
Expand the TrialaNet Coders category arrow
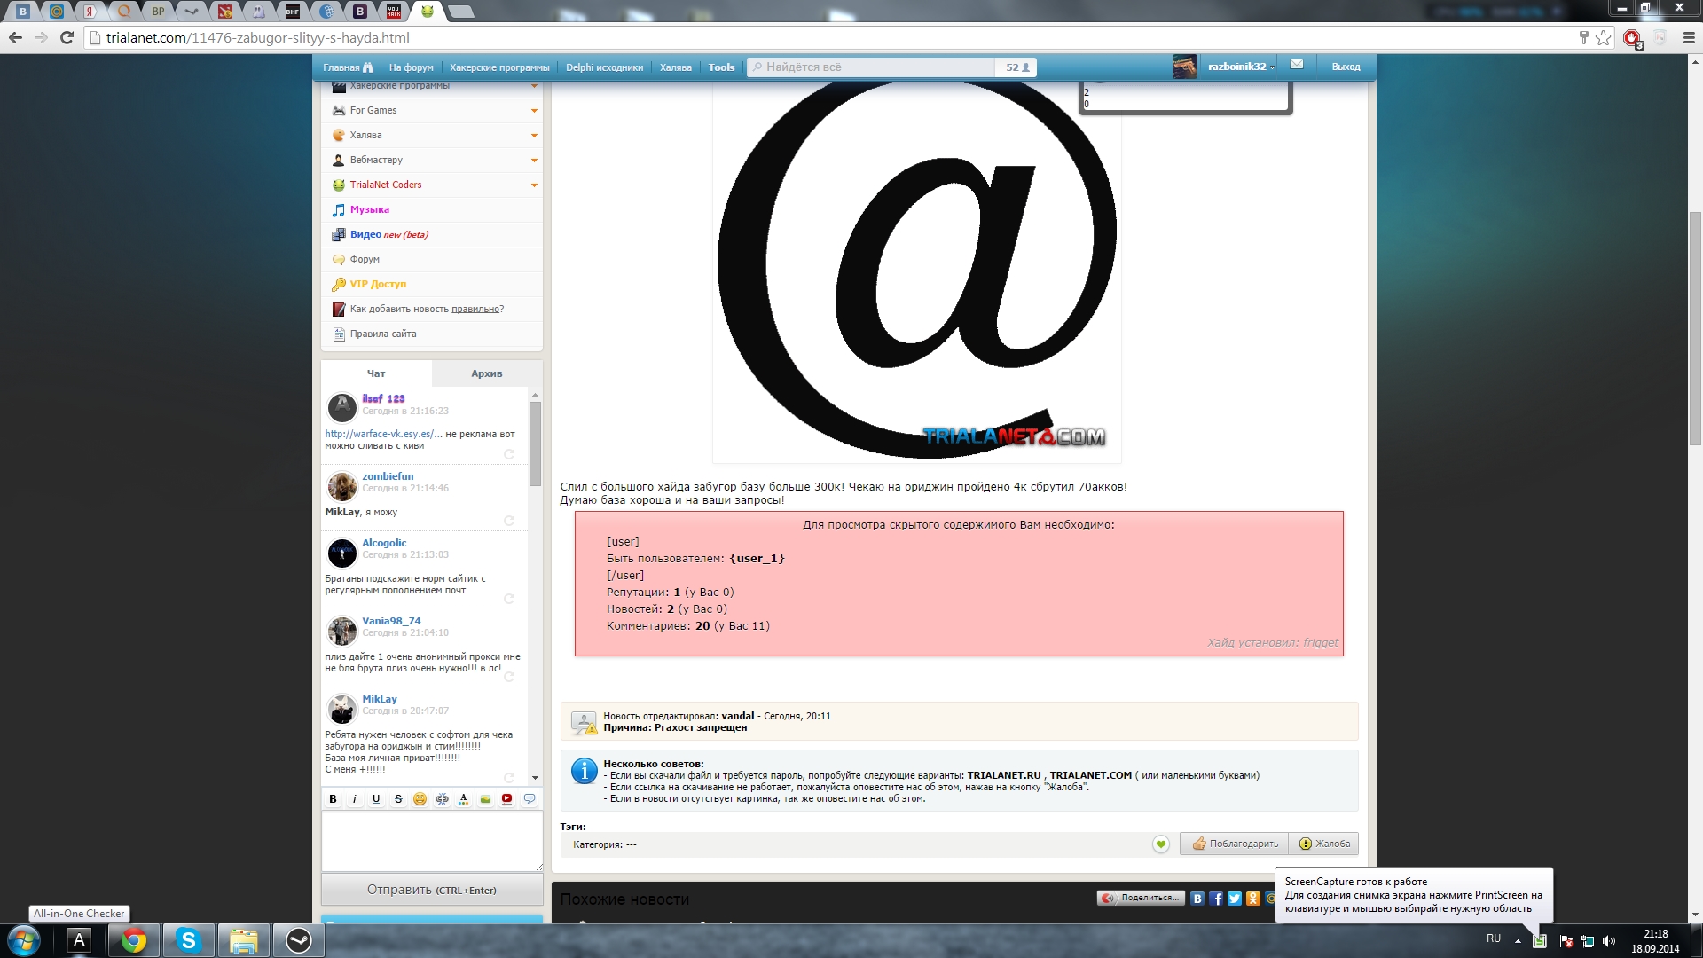[x=534, y=185]
